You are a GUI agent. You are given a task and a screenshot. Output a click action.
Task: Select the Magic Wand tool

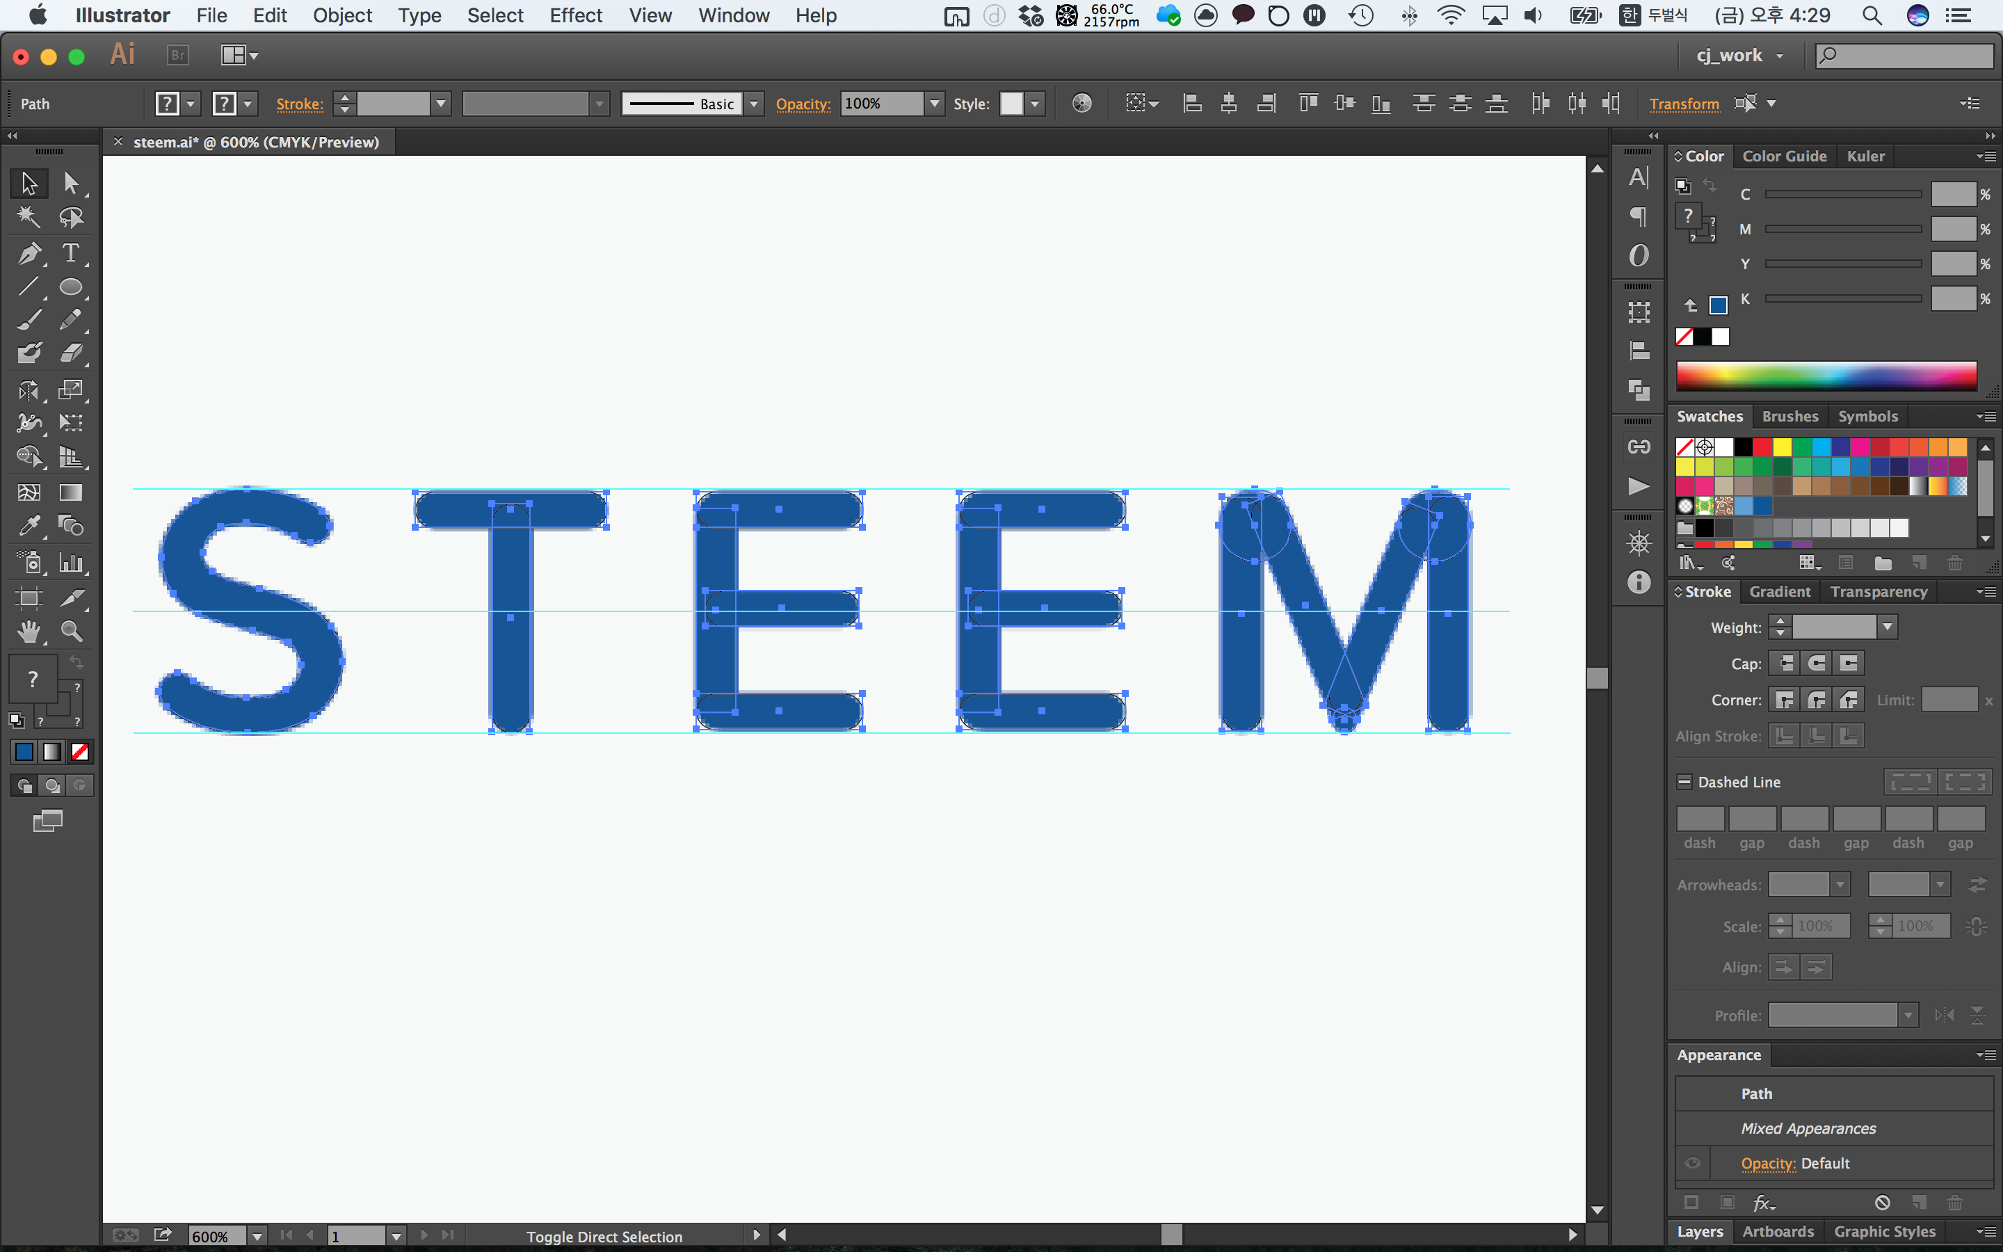coord(29,217)
